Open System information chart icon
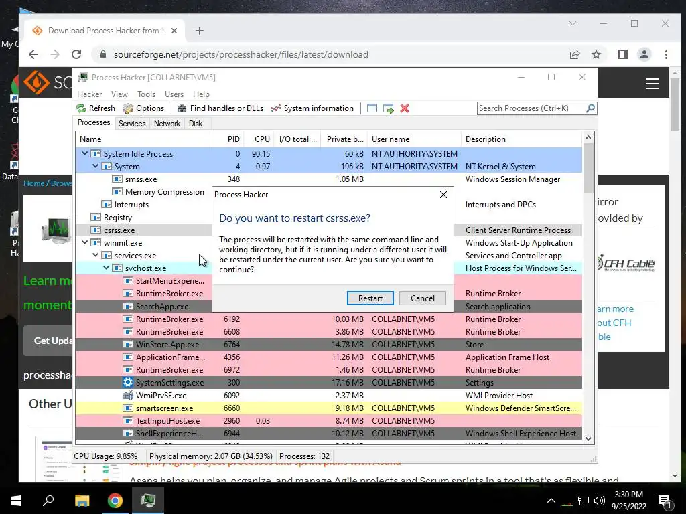The width and height of the screenshot is (686, 514). [275, 108]
